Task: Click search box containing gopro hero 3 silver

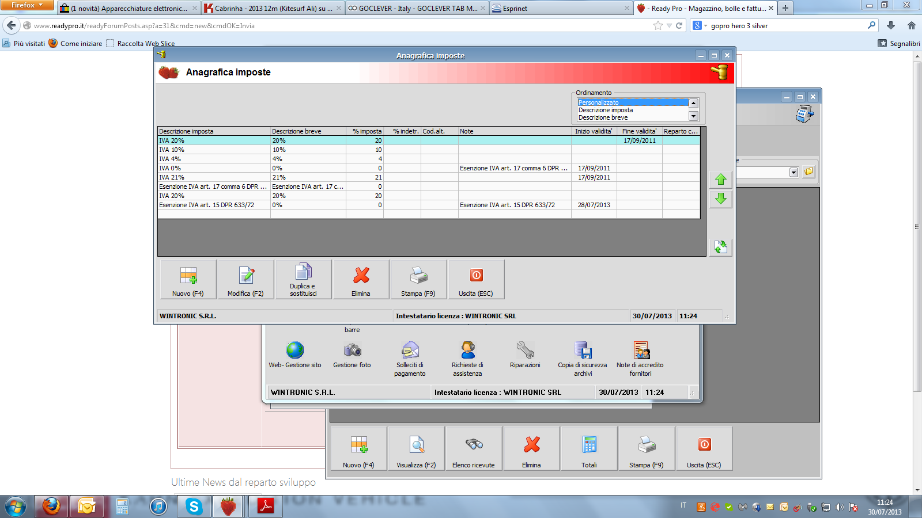Action: (787, 25)
